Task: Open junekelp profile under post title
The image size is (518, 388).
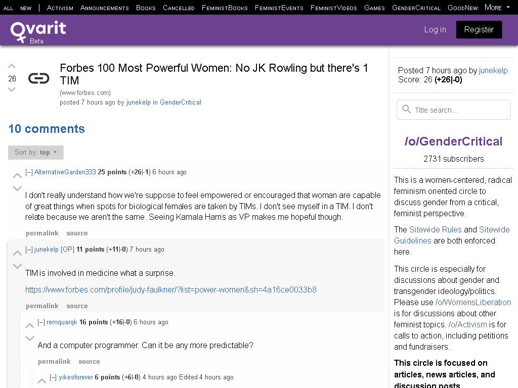Action: [x=139, y=102]
